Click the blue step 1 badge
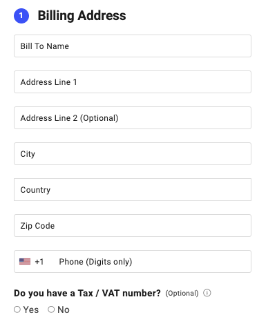This screenshot has height=324, width=277. tap(21, 16)
